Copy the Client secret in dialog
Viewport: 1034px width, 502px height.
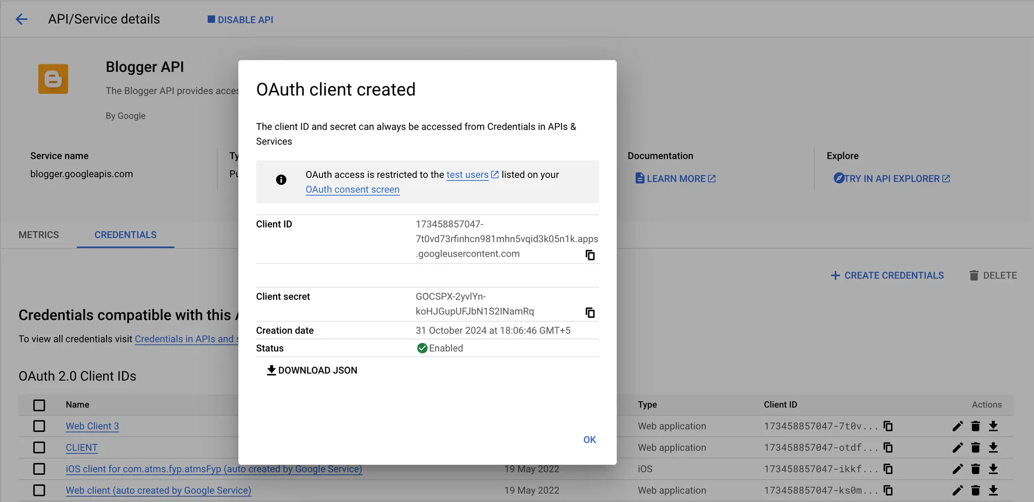coord(590,312)
